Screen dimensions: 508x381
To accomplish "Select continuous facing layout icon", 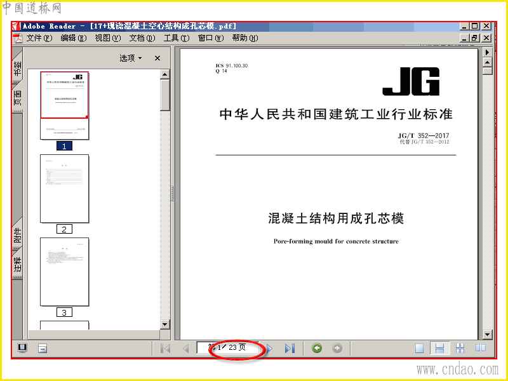I will pyautogui.click(x=460, y=349).
